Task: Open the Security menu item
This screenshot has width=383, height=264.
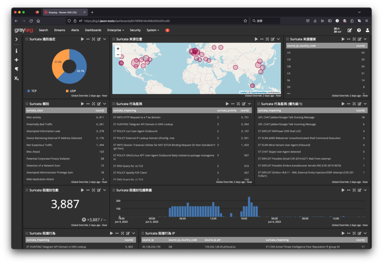Action: point(135,30)
